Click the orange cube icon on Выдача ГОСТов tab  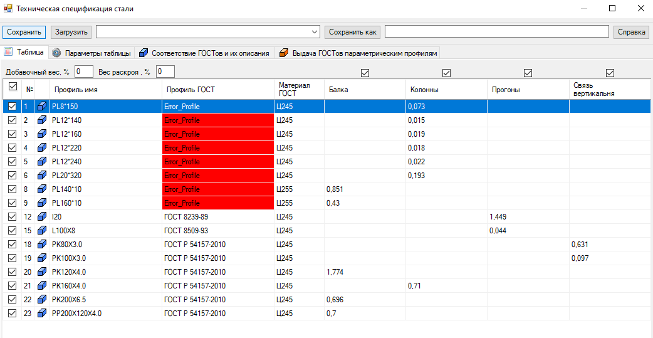tap(284, 53)
